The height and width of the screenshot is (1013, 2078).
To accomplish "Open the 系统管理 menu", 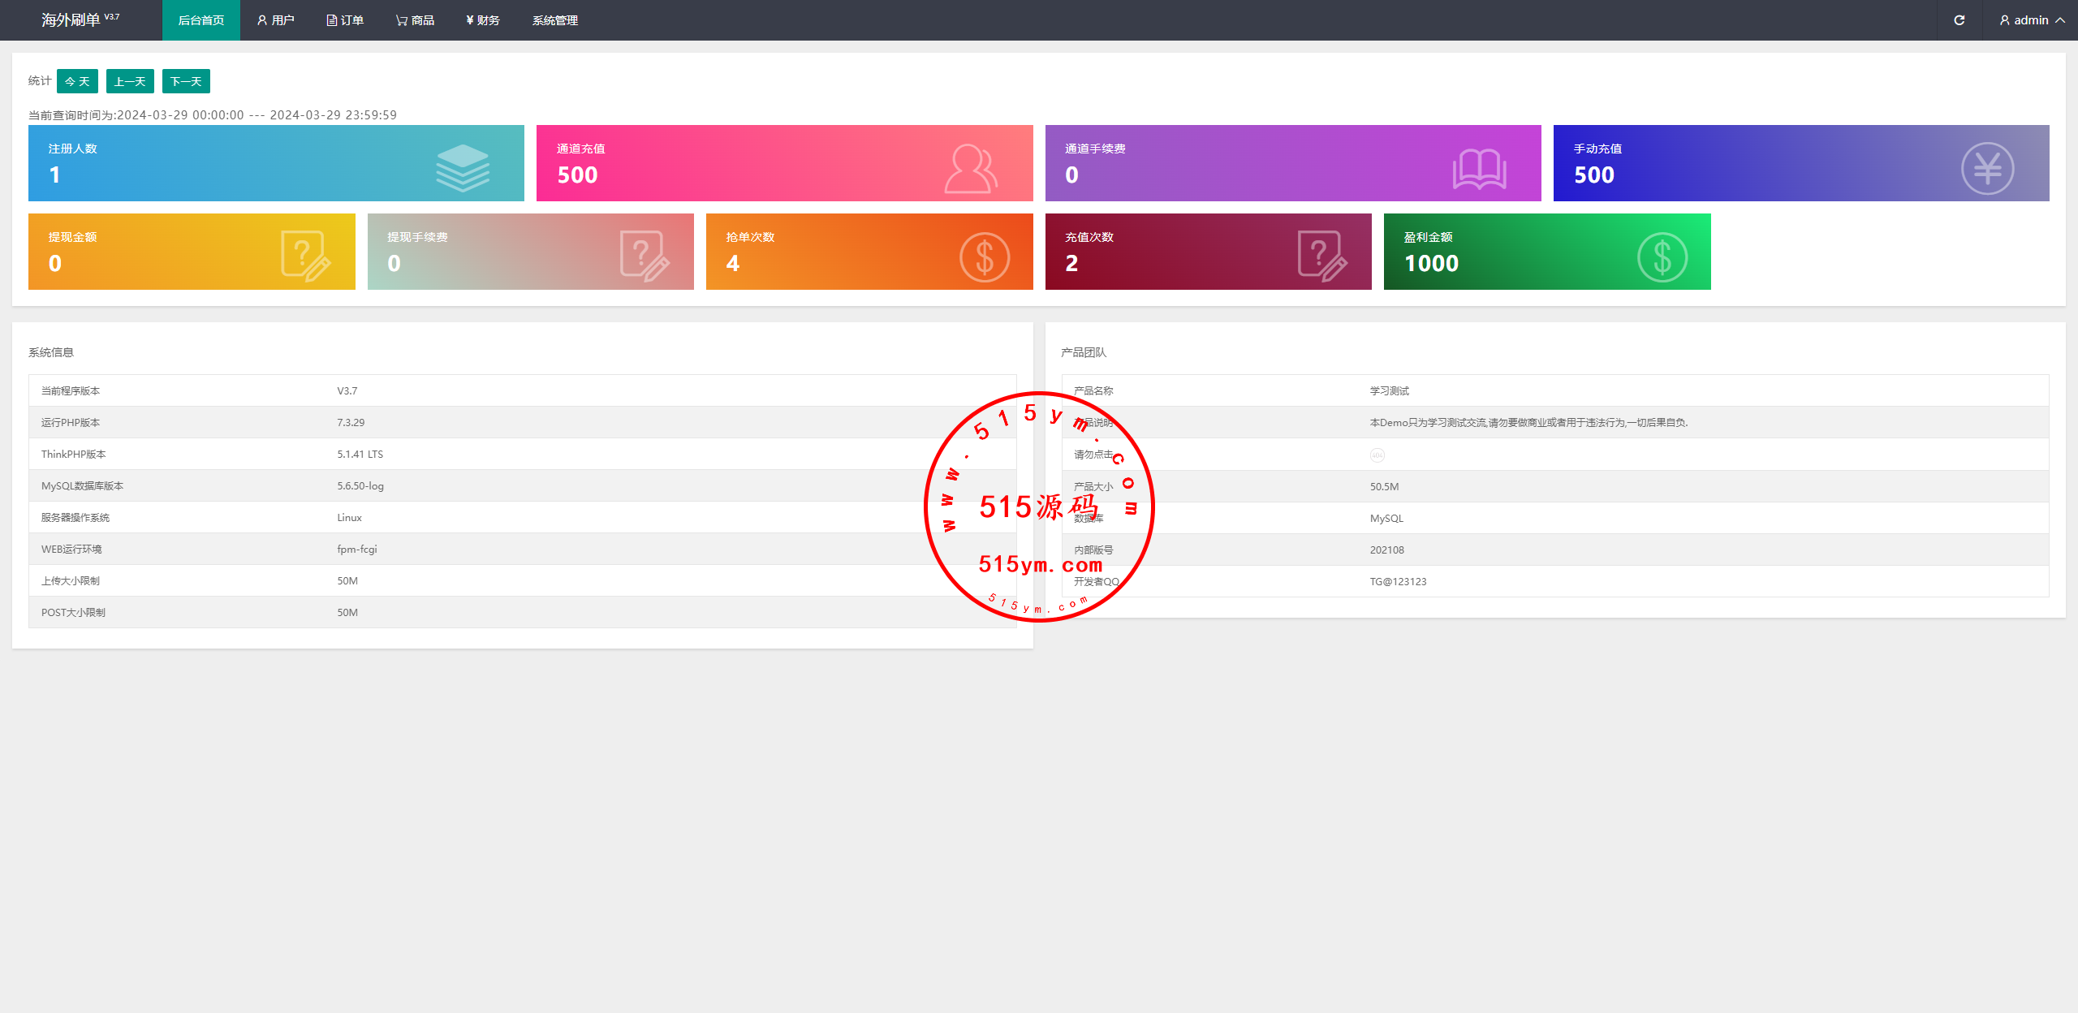I will (x=555, y=20).
